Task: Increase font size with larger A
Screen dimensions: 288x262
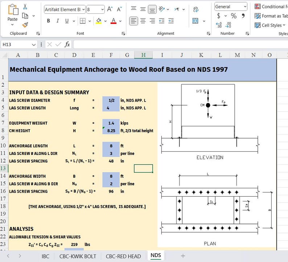Action: click(110, 9)
